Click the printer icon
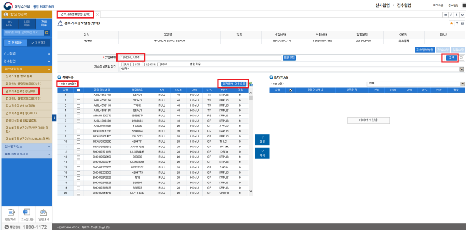The image size is (466, 230). click(x=462, y=23)
